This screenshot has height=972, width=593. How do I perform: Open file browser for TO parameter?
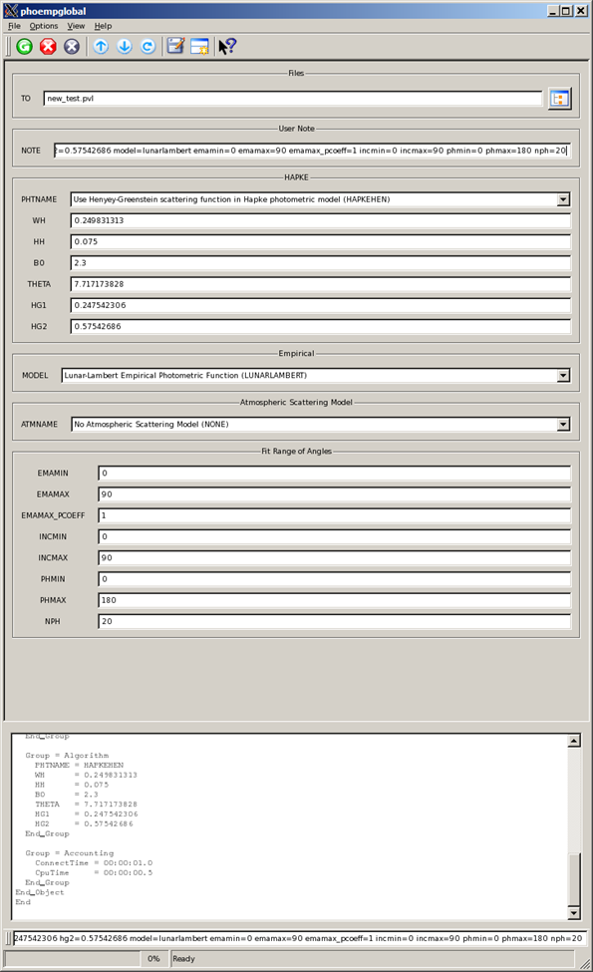(559, 99)
